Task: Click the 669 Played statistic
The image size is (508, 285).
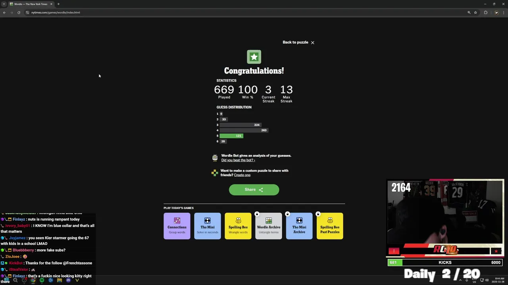Action: click(224, 92)
